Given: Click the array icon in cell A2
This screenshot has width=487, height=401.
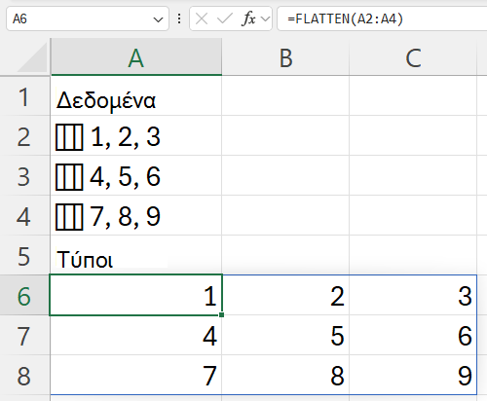Looking at the screenshot, I should tap(69, 137).
